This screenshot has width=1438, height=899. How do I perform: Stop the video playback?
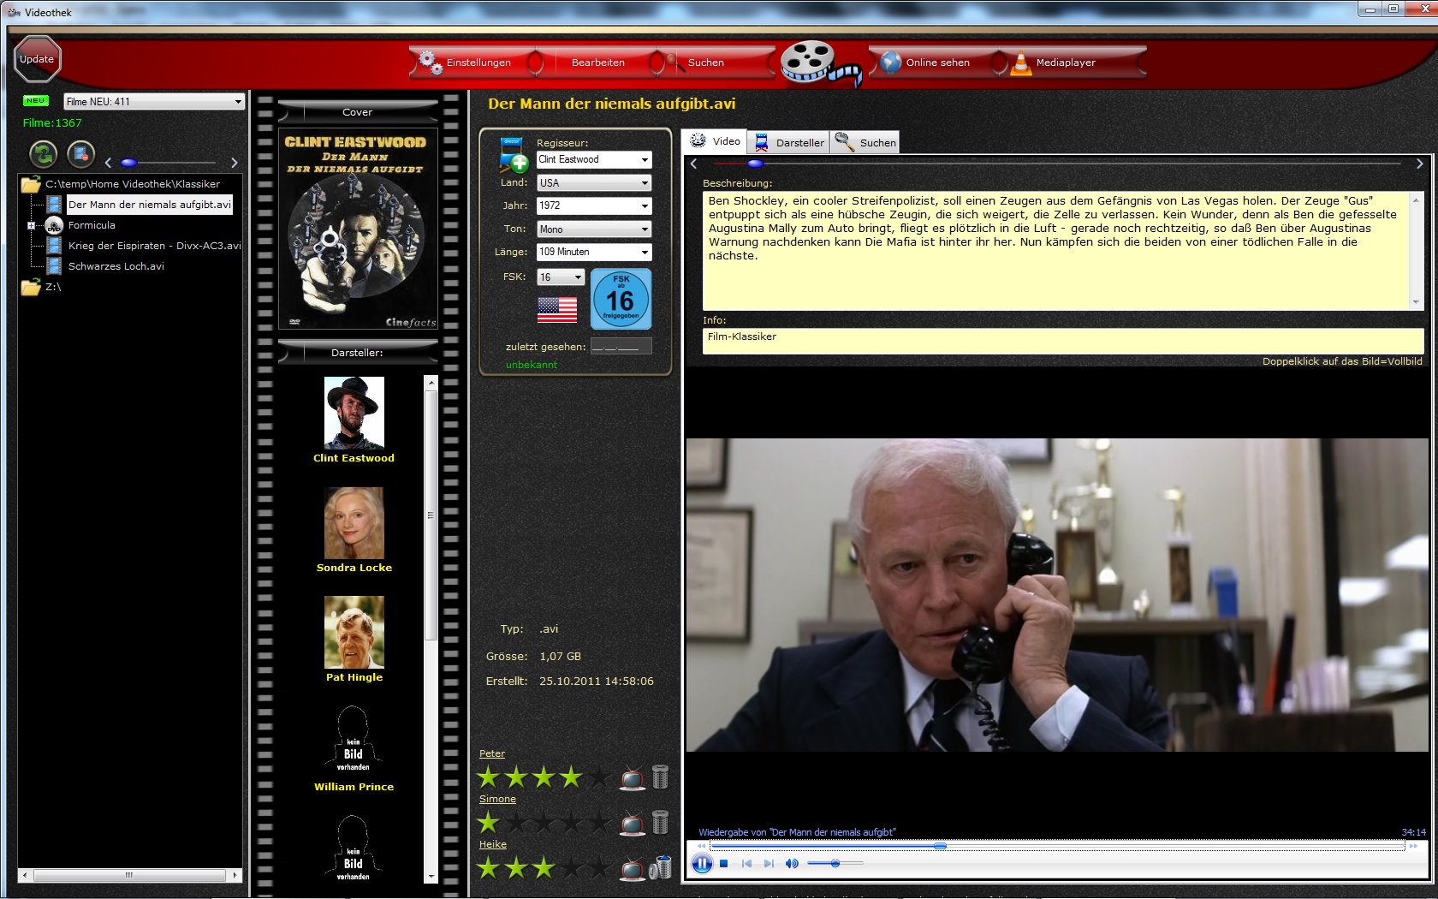[x=724, y=864]
